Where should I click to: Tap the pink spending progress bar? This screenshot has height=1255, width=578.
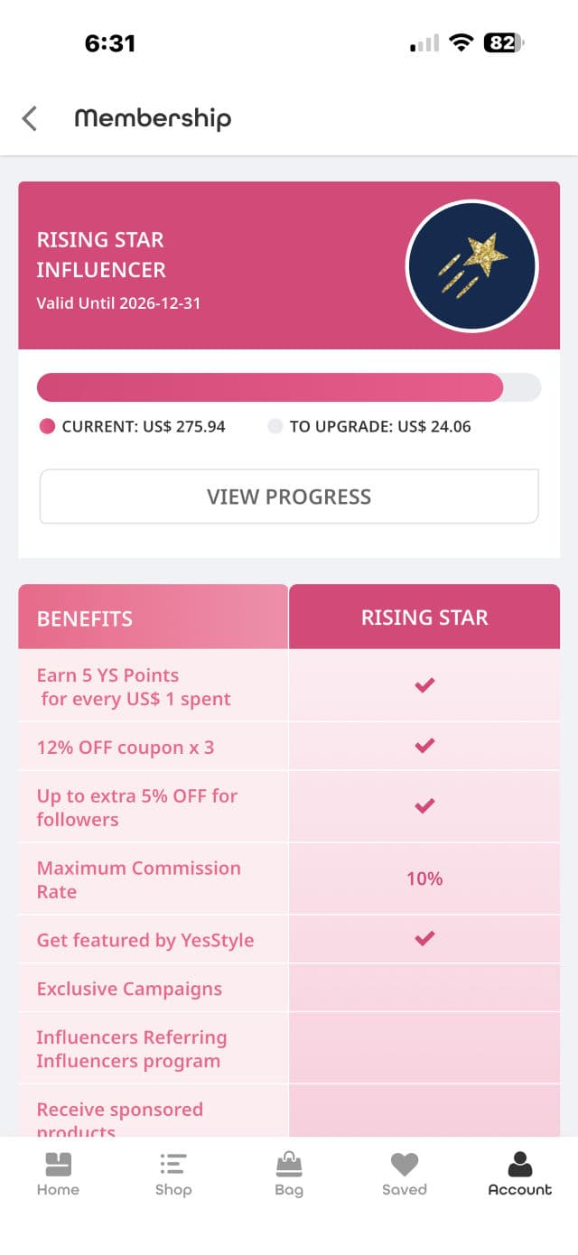point(269,387)
